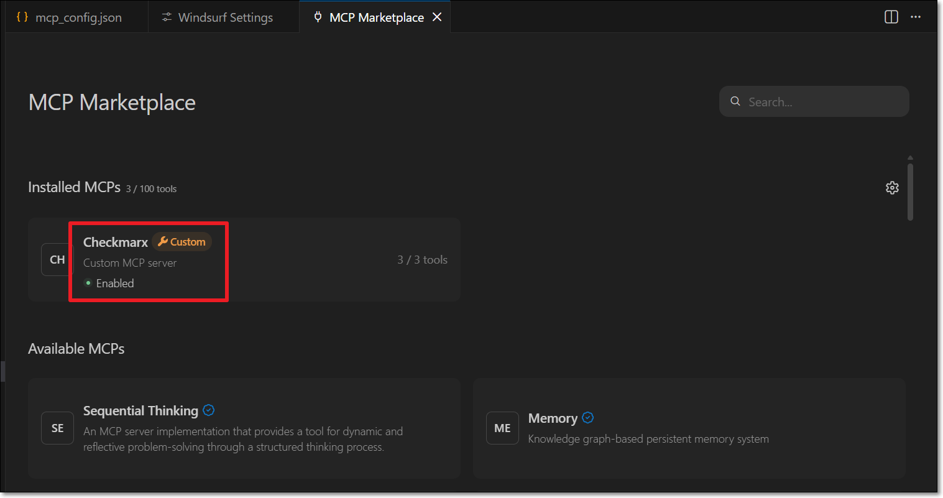Viewport: 943px width, 498px height.
Task: Open the split editor layout icon
Action: (x=891, y=17)
